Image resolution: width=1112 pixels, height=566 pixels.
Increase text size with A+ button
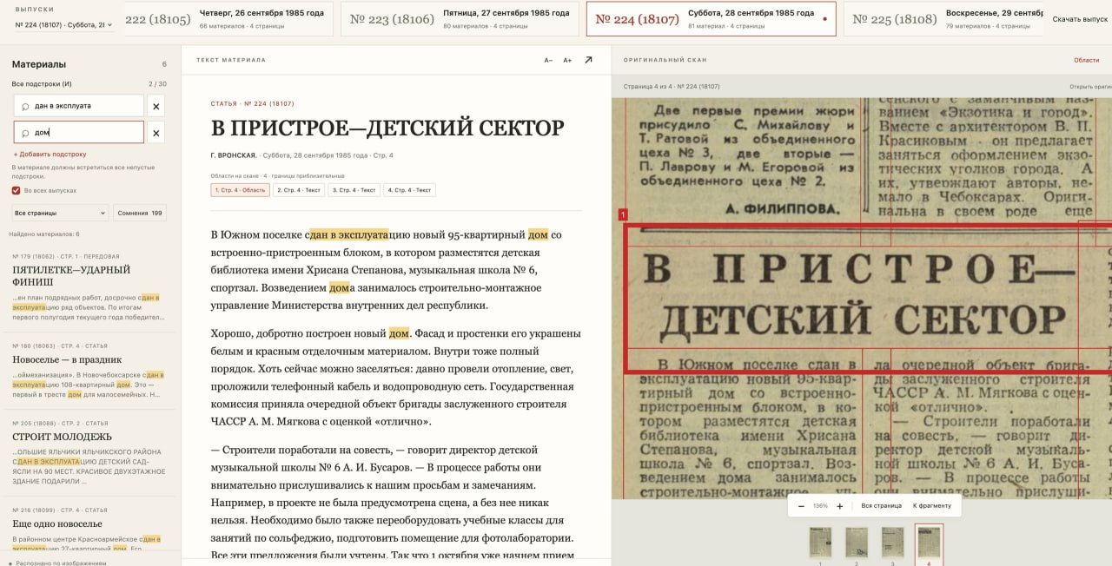[x=567, y=60]
